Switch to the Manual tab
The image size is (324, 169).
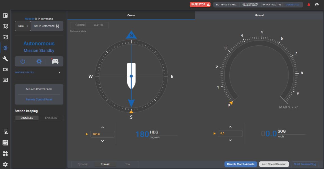[259, 15]
